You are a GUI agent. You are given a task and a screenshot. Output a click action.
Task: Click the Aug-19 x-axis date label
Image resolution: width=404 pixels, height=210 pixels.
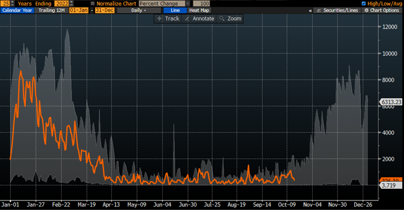pos(237,204)
